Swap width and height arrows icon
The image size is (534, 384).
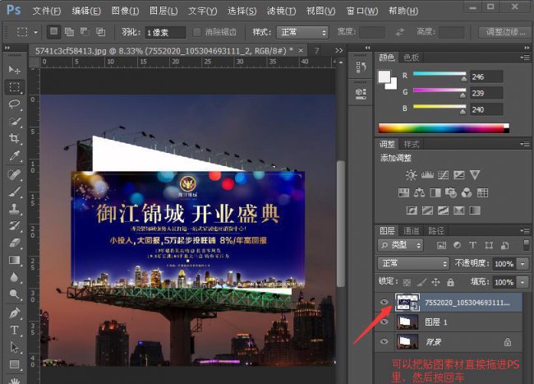pos(400,32)
